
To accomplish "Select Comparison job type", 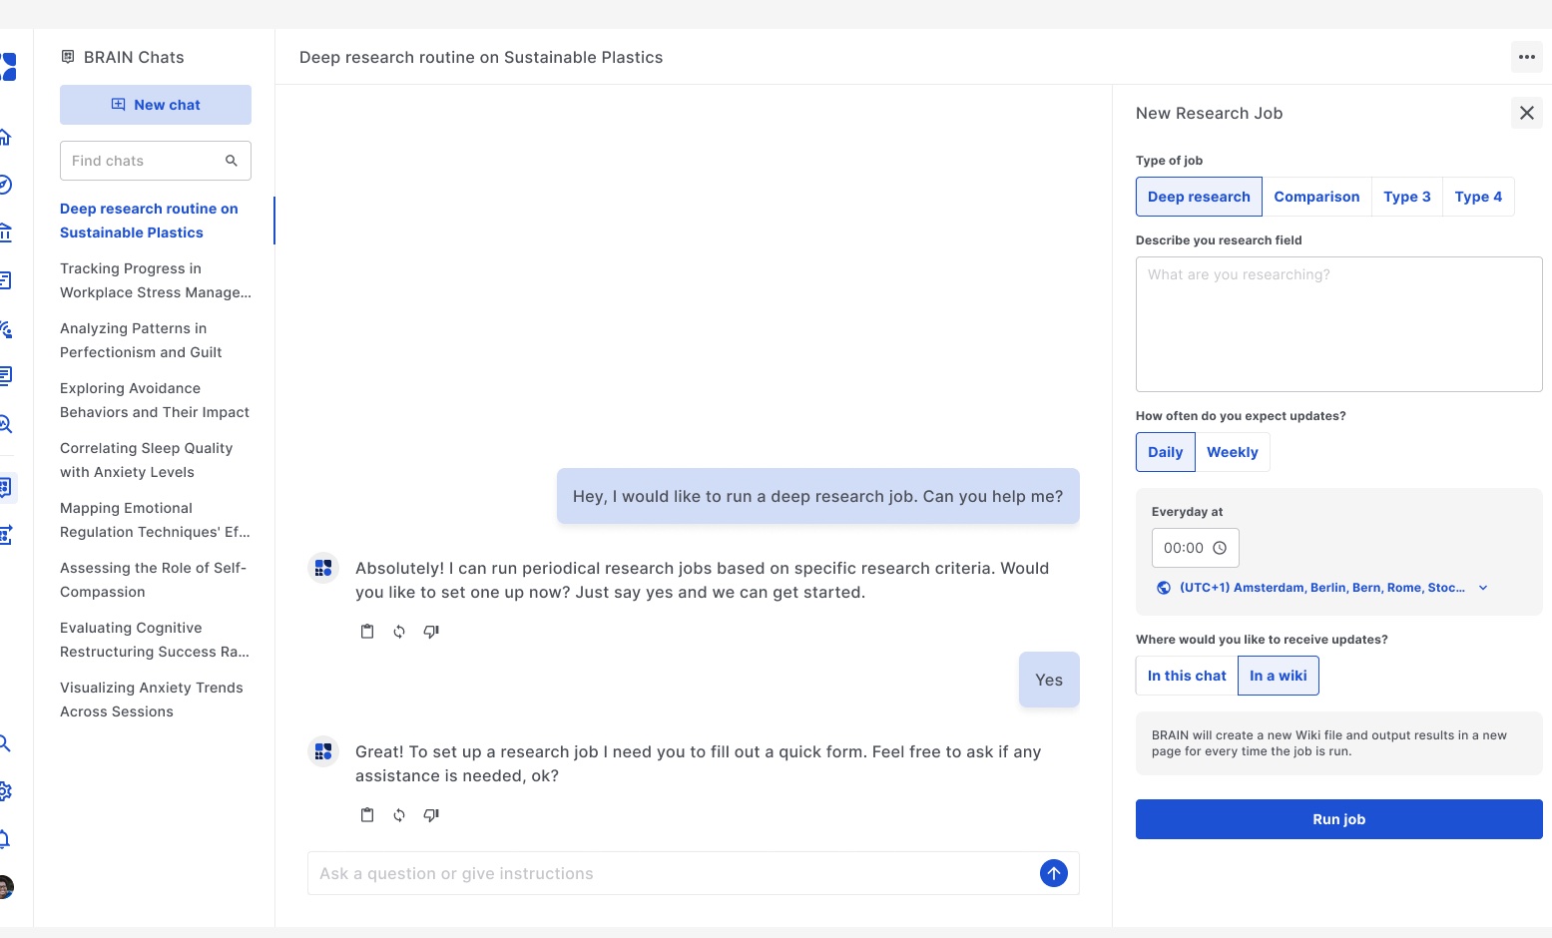I will point(1316,197).
